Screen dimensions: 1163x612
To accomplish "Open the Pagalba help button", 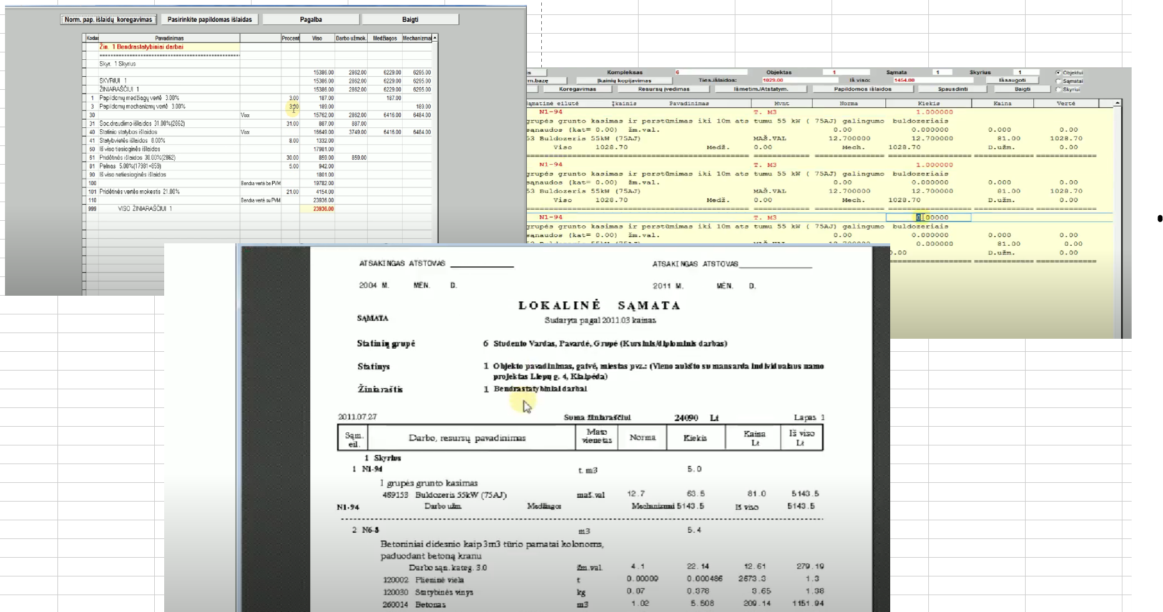I will click(x=311, y=19).
